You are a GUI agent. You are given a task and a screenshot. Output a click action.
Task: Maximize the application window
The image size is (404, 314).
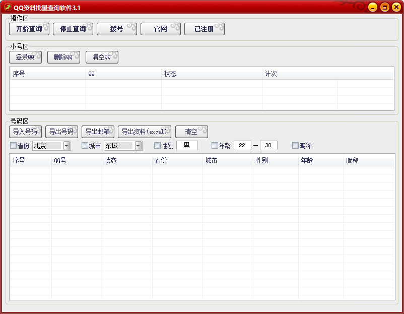tap(385, 7)
